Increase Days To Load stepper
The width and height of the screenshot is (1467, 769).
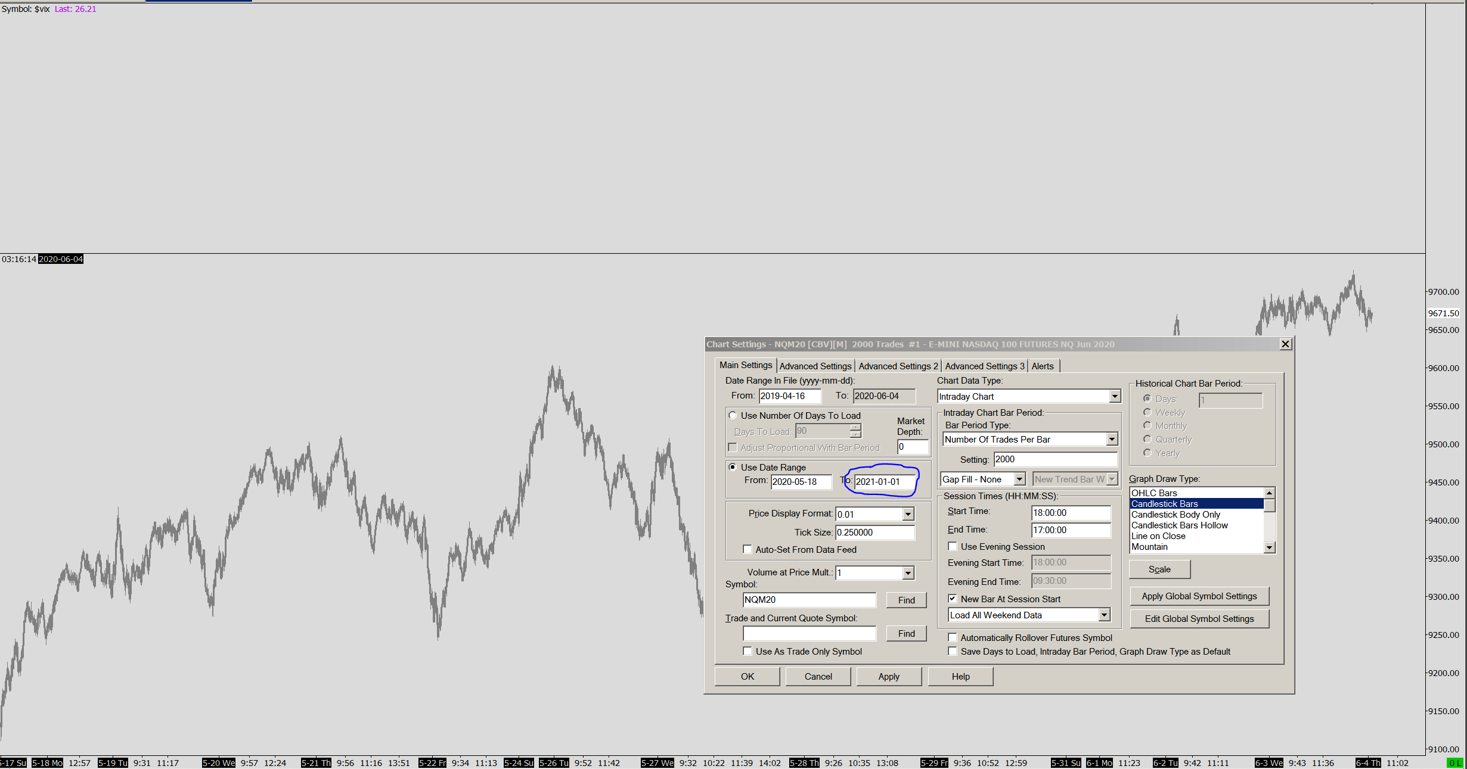tap(855, 427)
